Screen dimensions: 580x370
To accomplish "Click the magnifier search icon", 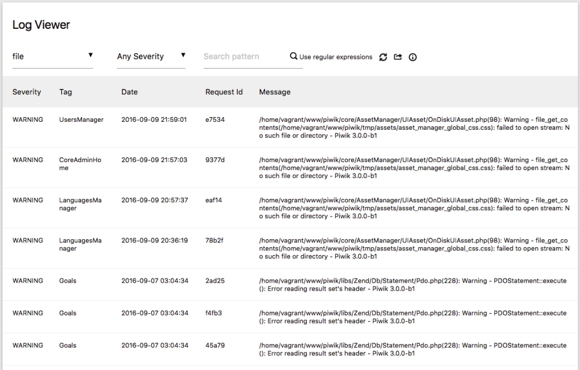I will click(x=293, y=56).
